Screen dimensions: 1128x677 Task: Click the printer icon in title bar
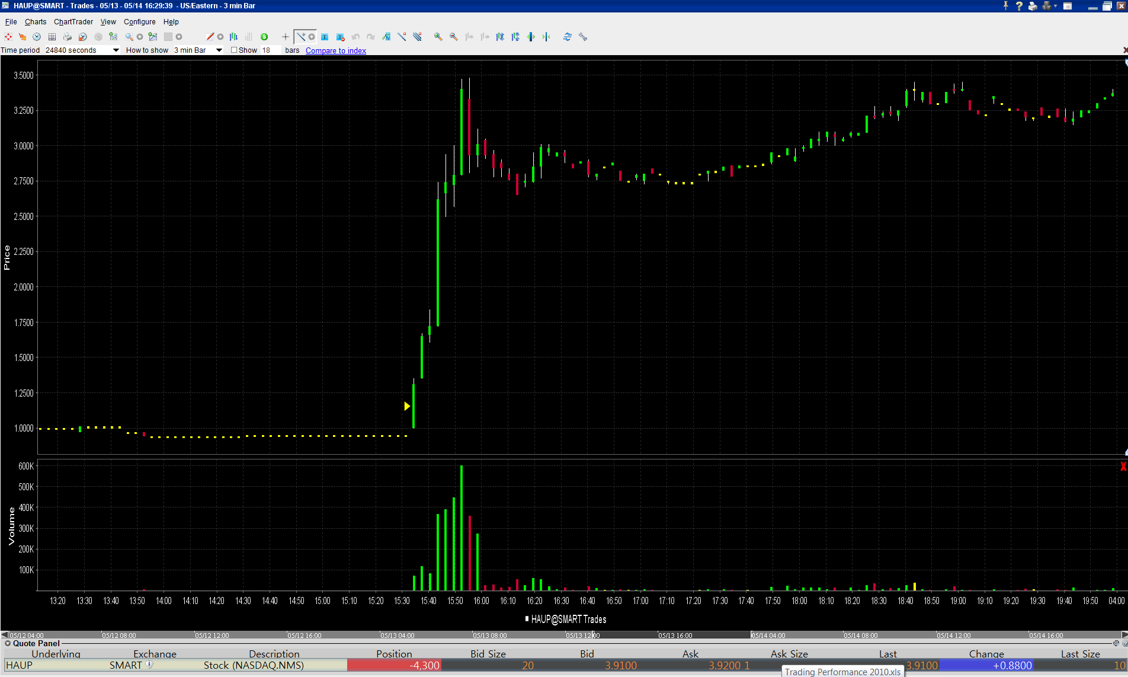[x=1033, y=6]
